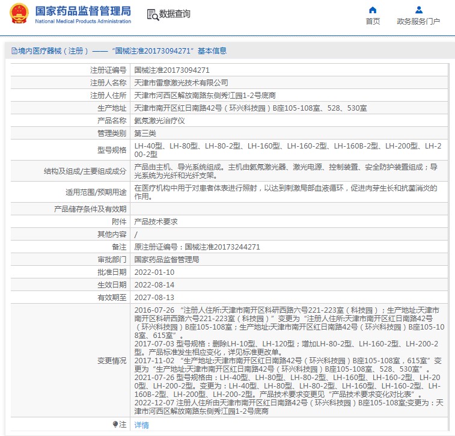The height and width of the screenshot is (436, 455).
Task: Click the 政务服务门户 person icon
Action: click(418, 10)
